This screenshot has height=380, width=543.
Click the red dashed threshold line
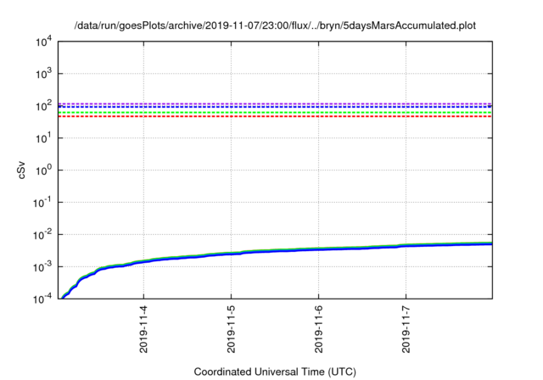pos(275,117)
